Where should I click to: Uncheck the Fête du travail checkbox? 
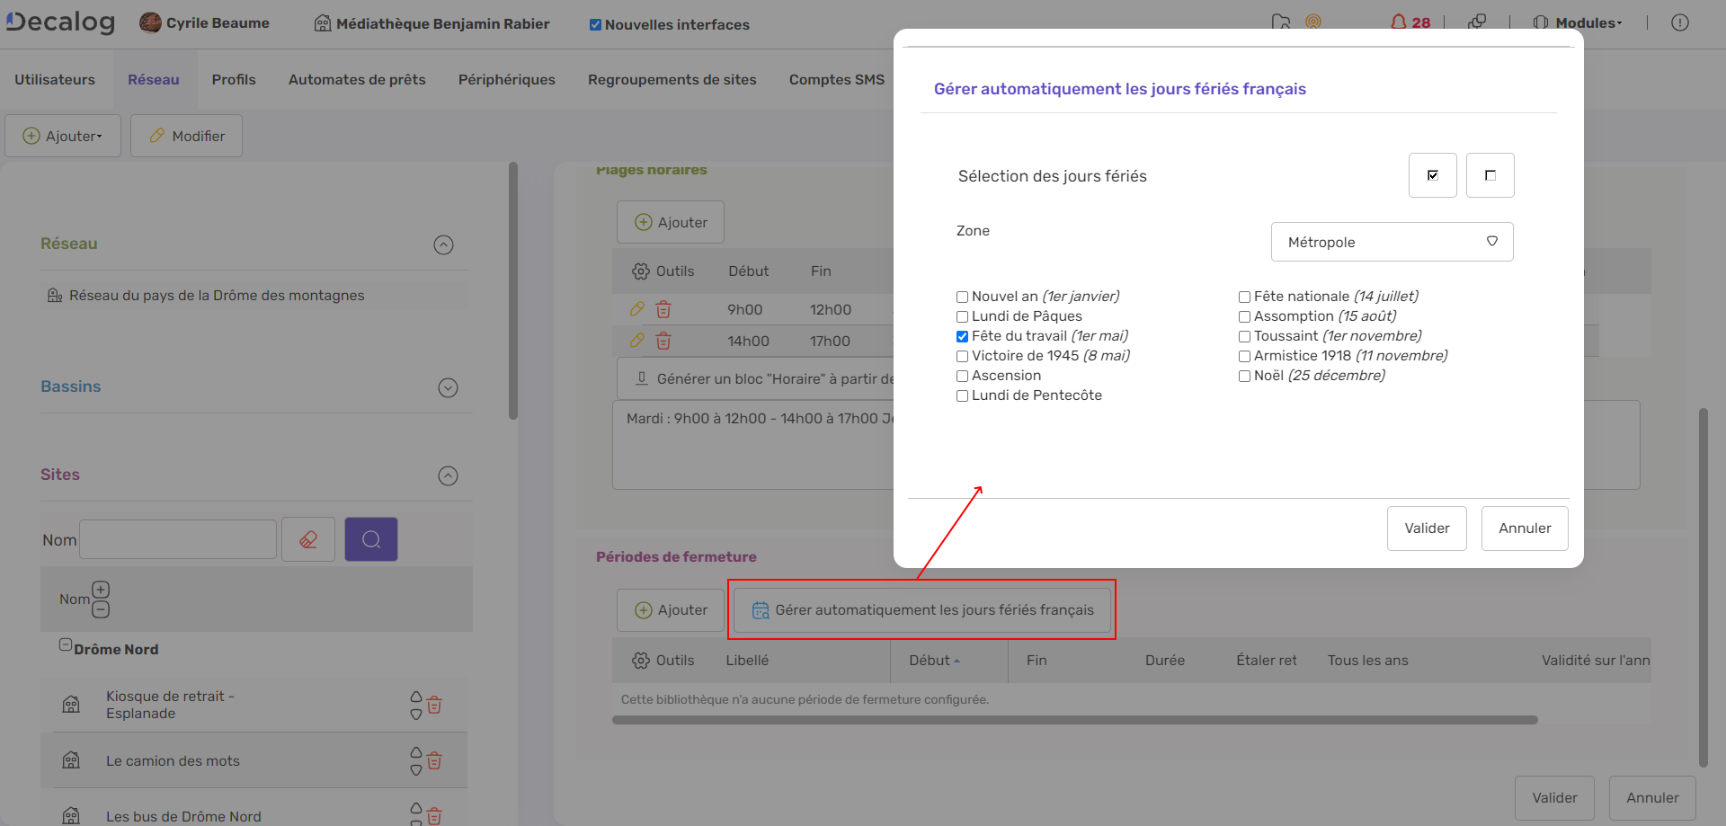962,337
